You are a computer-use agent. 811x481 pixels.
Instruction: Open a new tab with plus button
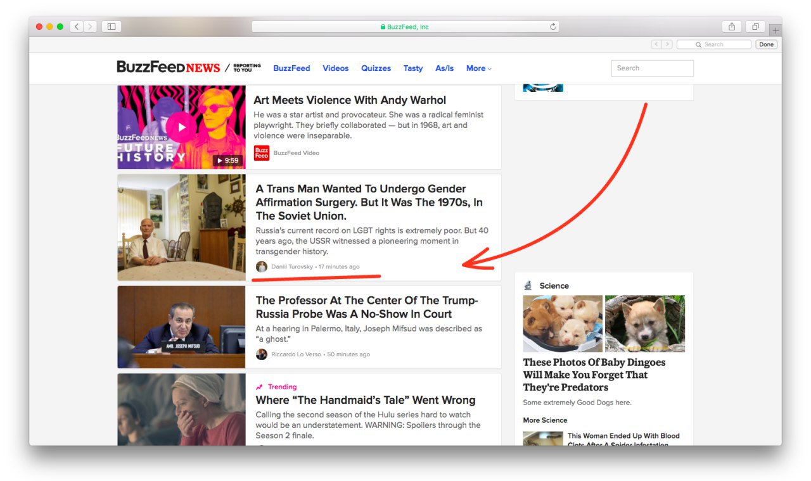tap(775, 30)
